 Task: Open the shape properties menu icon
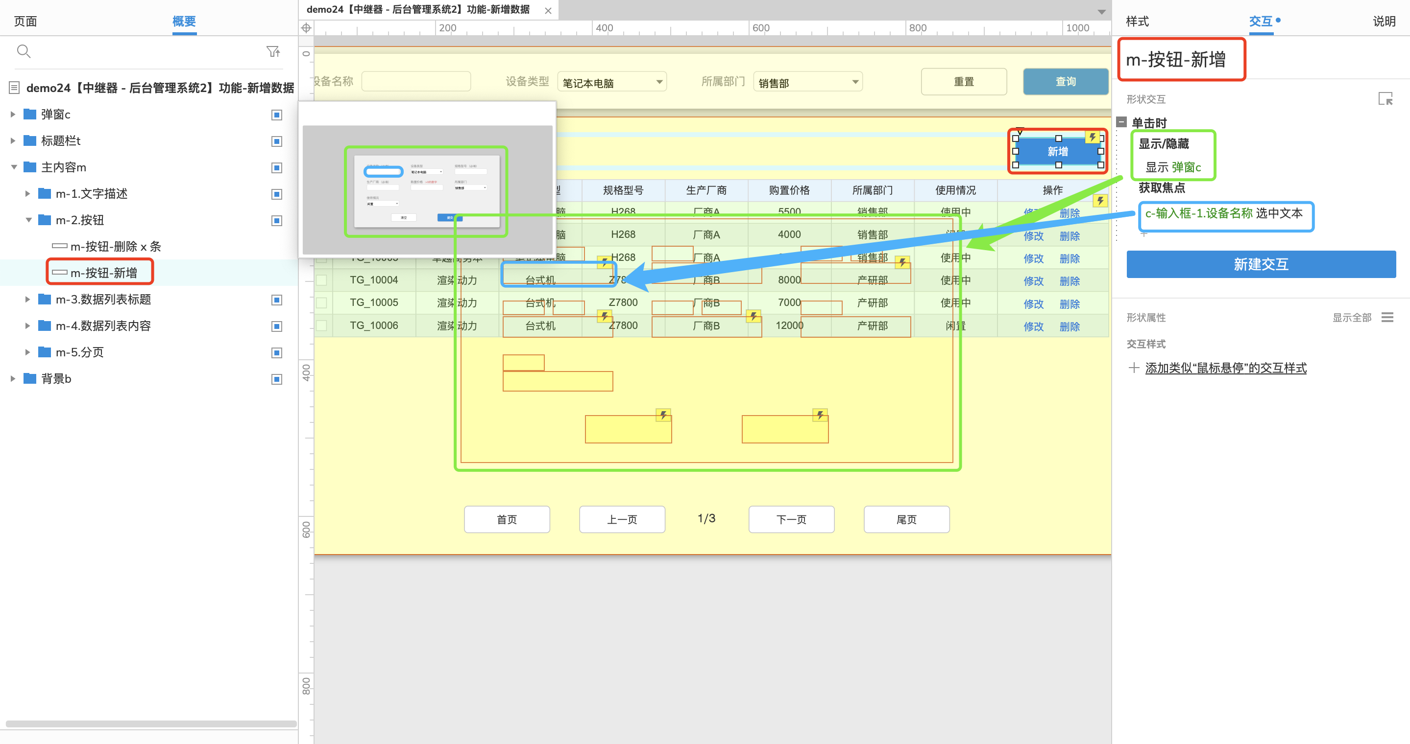1387,318
